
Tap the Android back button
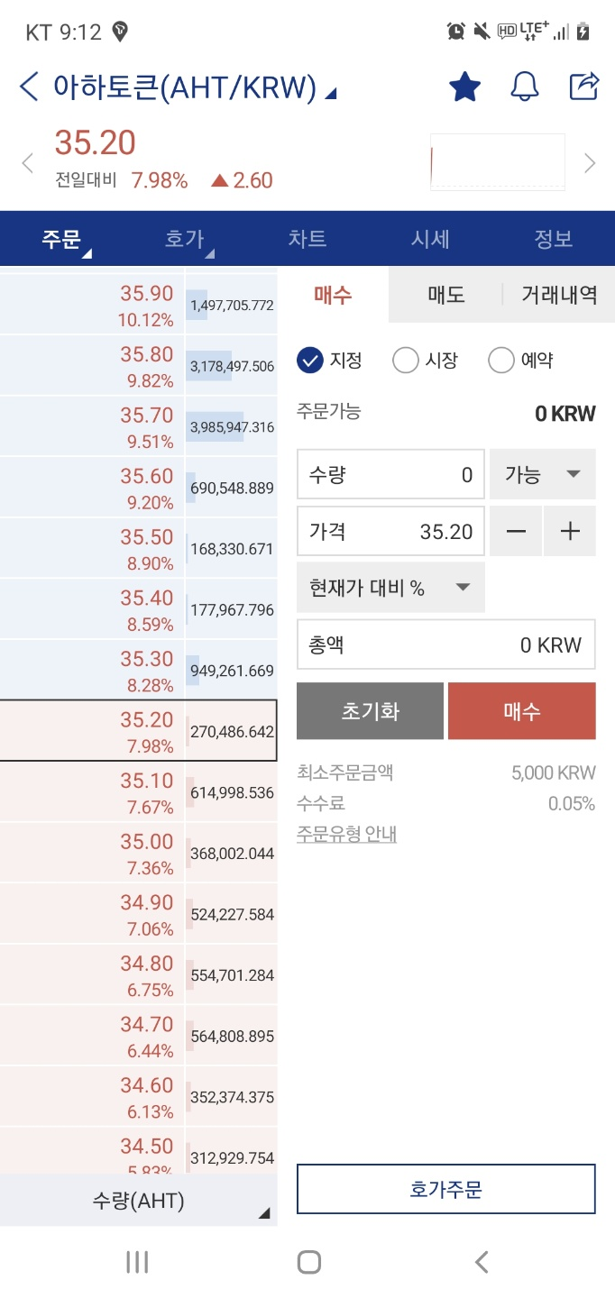pyautogui.click(x=482, y=1262)
